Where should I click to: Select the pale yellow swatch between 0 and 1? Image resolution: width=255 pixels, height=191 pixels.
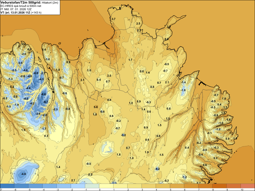(x=106, y=186)
